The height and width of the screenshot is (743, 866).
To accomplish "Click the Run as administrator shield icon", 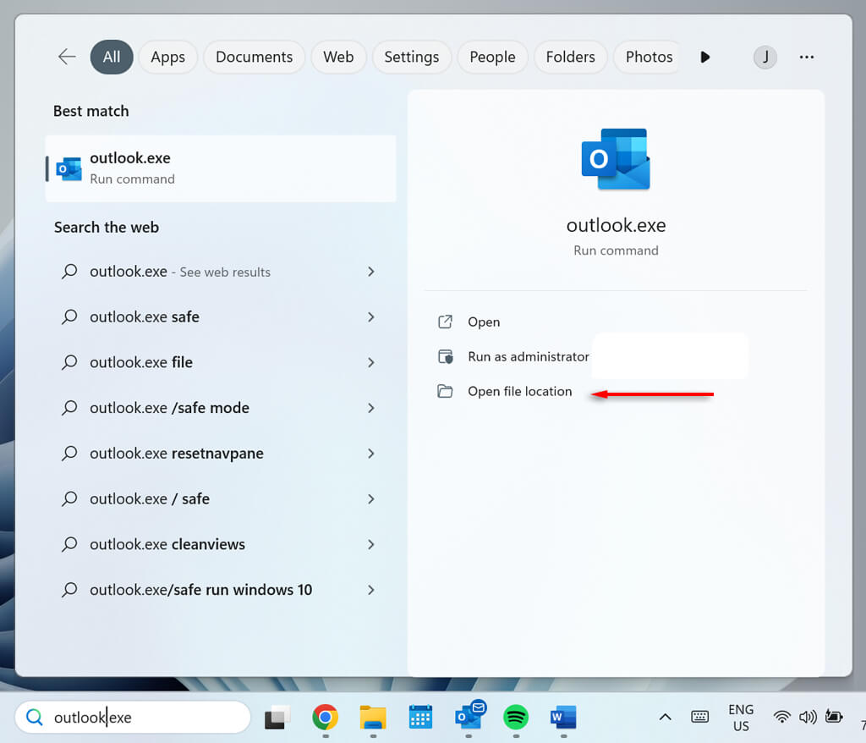I will (445, 356).
